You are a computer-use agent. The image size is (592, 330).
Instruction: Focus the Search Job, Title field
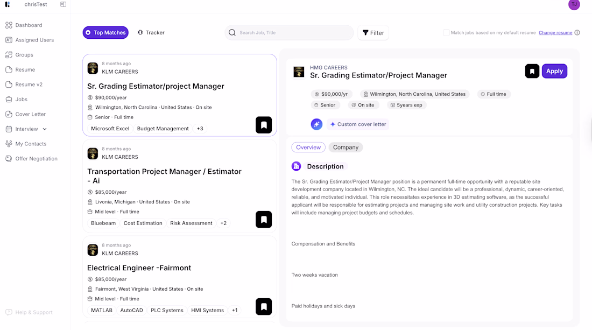(289, 32)
